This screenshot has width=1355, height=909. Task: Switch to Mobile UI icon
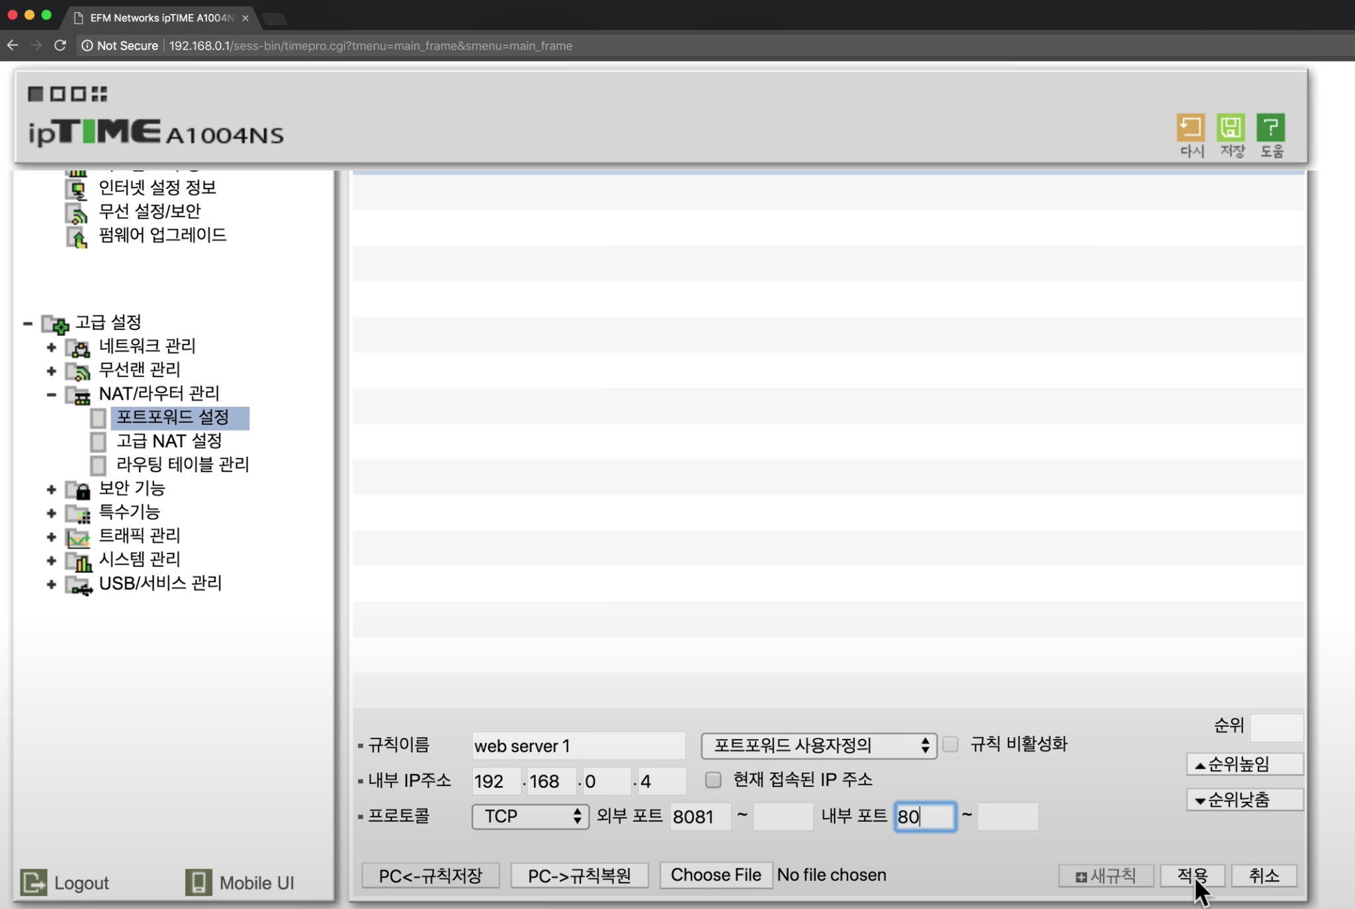[x=198, y=883]
